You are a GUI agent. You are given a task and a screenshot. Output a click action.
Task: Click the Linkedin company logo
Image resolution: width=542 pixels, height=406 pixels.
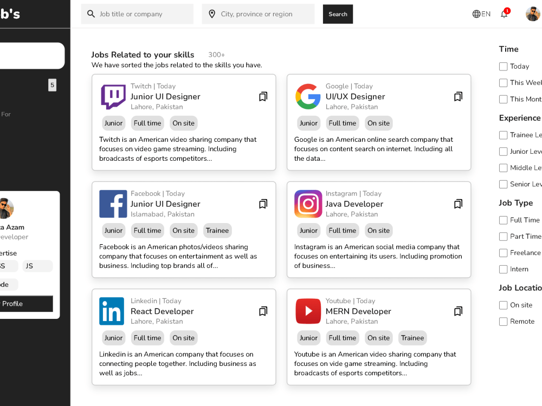point(112,311)
